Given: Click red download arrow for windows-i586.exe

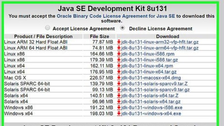Looking at the screenshot, I should [119, 108].
